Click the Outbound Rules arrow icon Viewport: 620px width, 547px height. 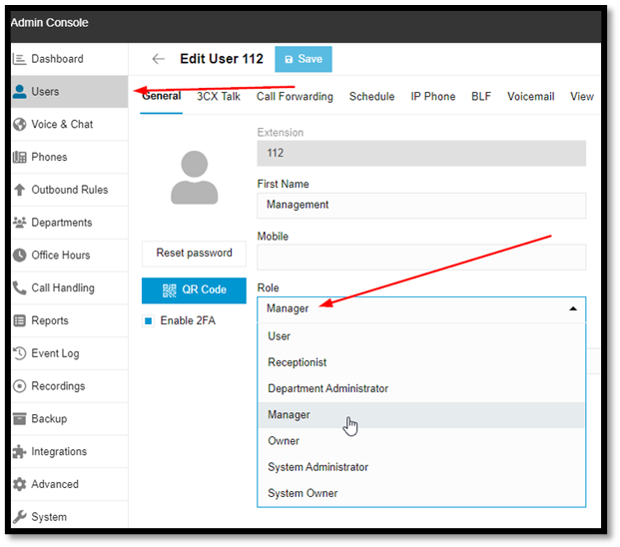19,190
